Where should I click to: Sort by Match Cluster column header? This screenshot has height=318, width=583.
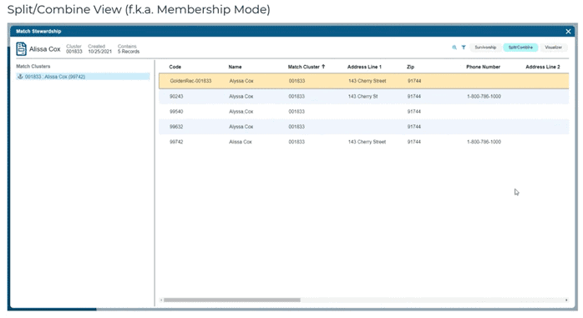point(303,67)
